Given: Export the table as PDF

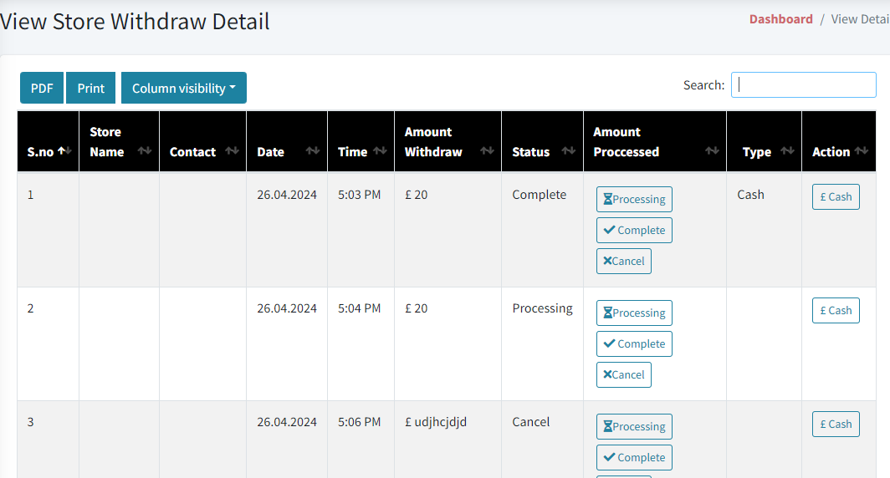Looking at the screenshot, I should pos(42,88).
